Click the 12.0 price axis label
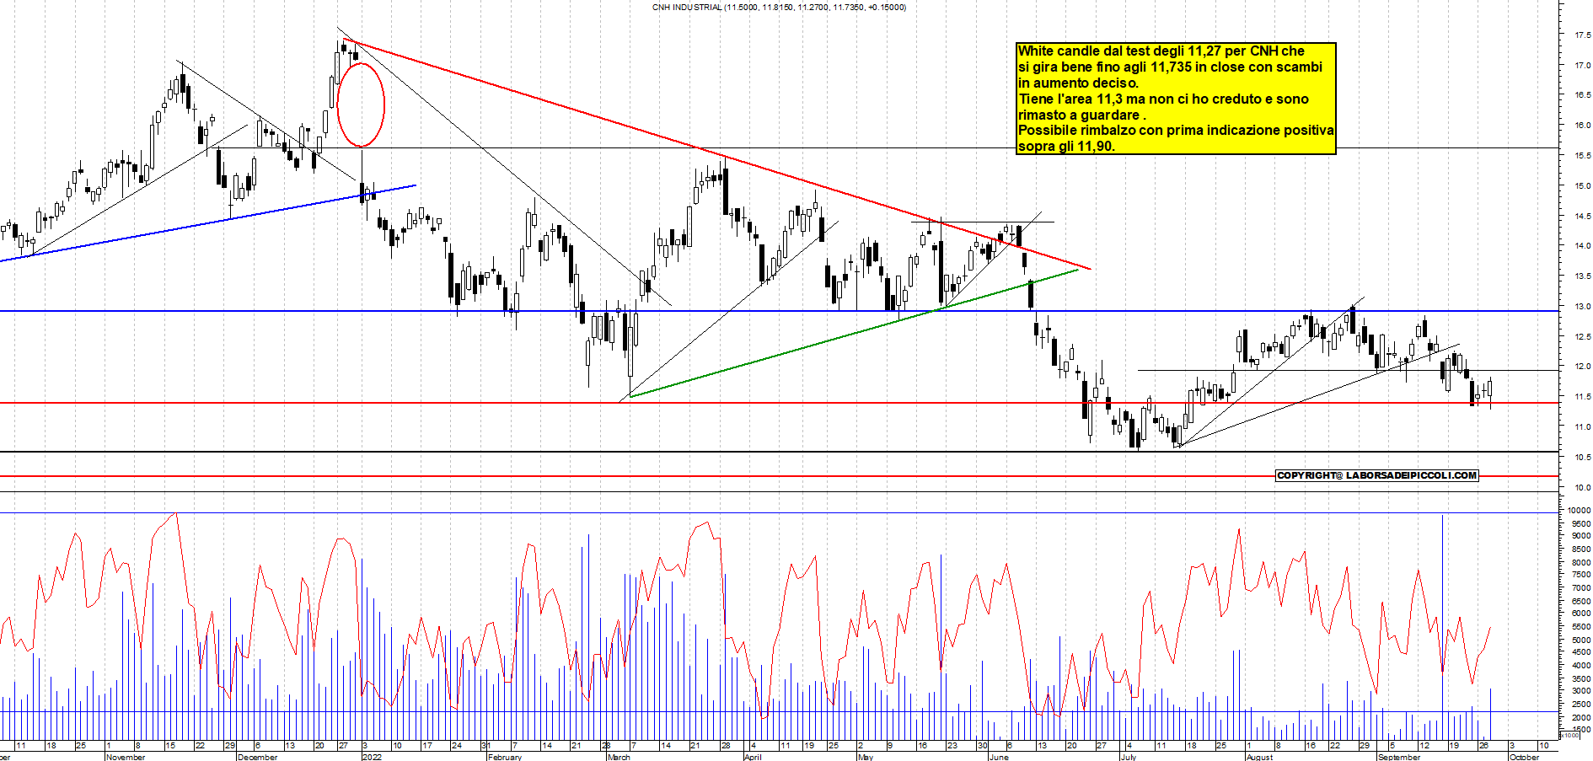 pos(1582,367)
